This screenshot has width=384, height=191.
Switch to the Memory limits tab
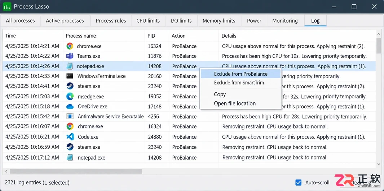219,21
